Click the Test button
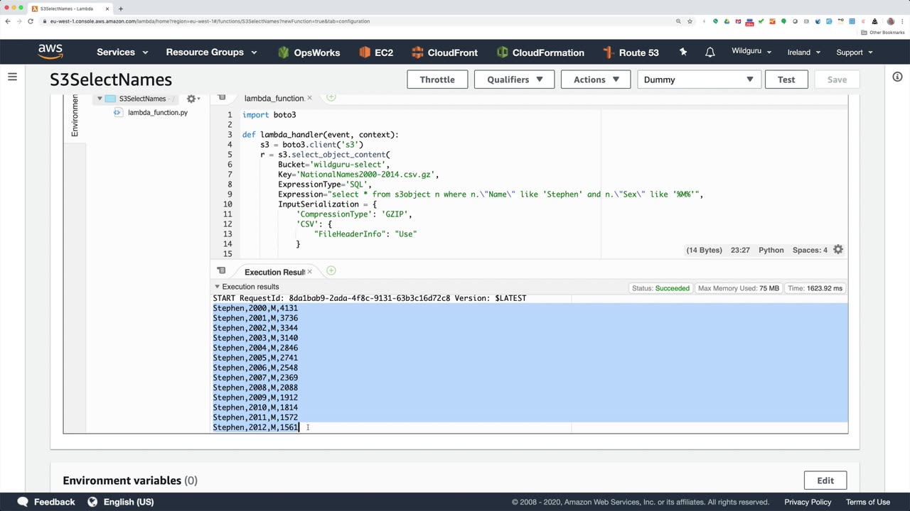 786,79
